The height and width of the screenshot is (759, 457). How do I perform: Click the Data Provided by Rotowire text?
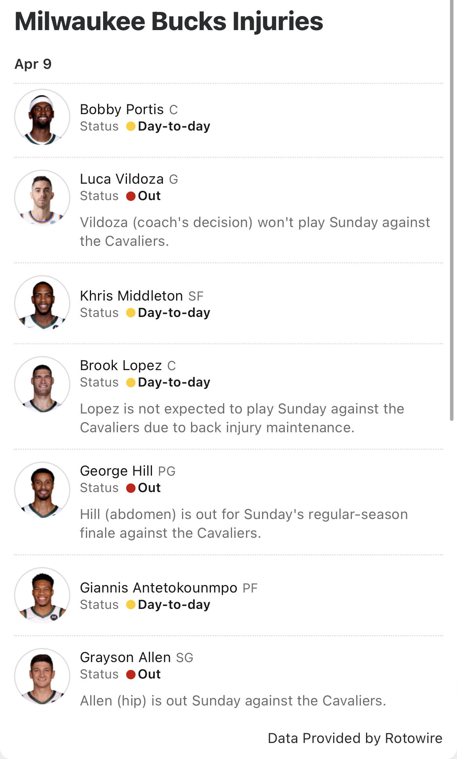[355, 738]
